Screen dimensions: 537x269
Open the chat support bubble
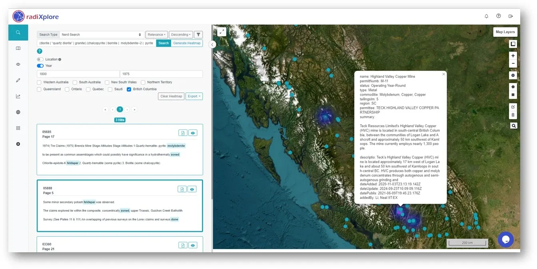505,240
